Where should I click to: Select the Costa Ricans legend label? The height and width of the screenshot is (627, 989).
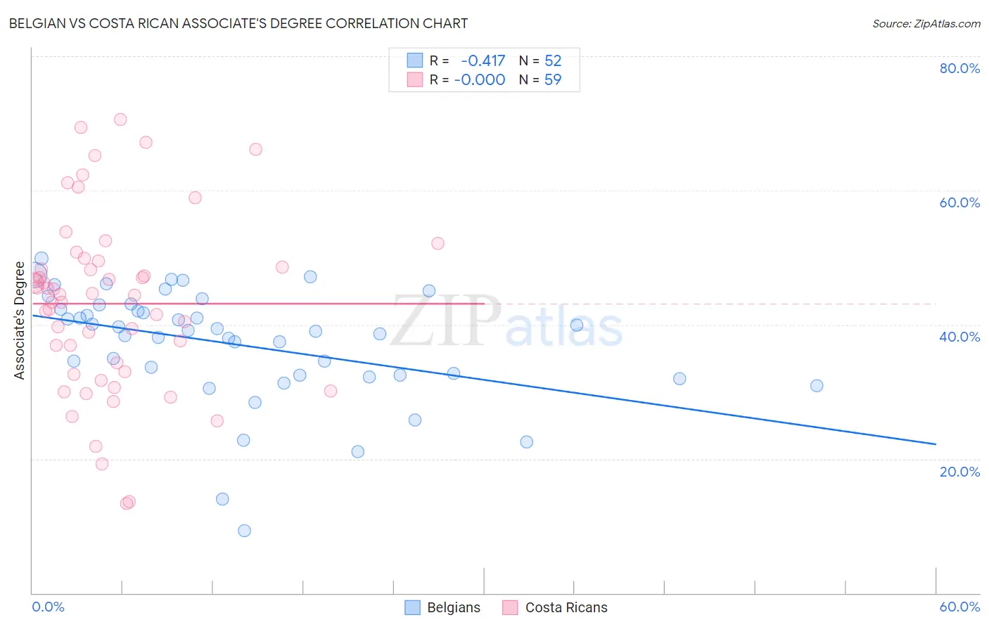point(566,607)
